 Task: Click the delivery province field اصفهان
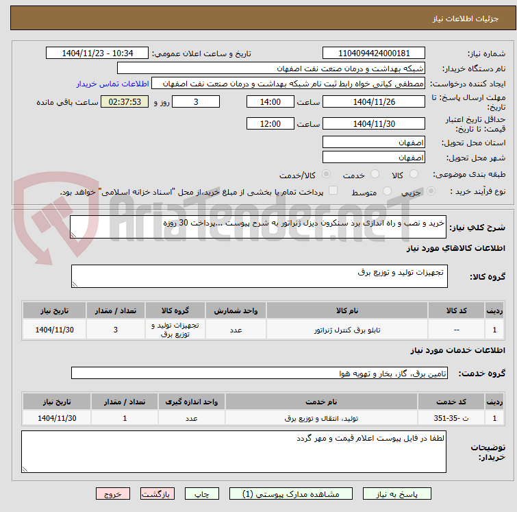click(374, 143)
